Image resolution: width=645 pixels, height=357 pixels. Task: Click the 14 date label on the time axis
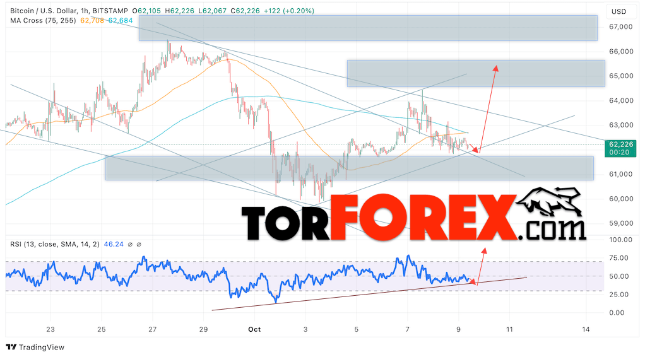[586, 329]
